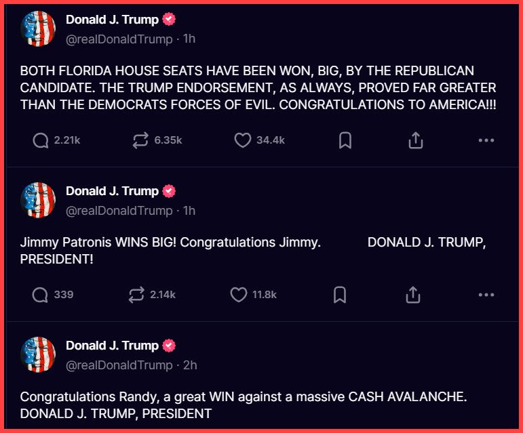
Task: Reply to the Florida House seats post
Action: [x=41, y=140]
